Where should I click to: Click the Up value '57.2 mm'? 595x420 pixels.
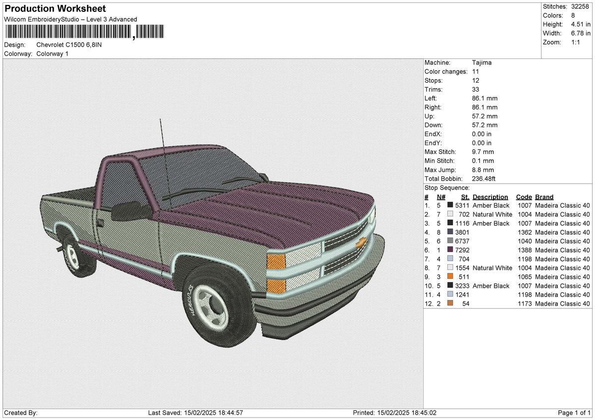[x=485, y=116]
